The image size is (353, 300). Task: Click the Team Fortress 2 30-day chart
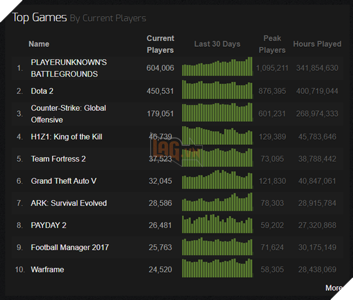pyautogui.click(x=217, y=158)
